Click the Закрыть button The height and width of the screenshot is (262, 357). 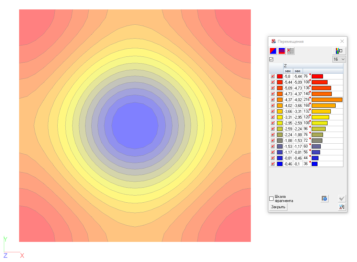pos(278,207)
